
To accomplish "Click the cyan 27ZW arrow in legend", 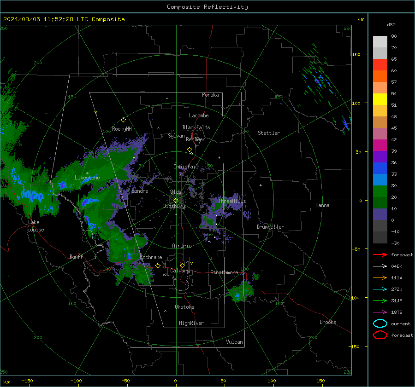I will coord(380,289).
